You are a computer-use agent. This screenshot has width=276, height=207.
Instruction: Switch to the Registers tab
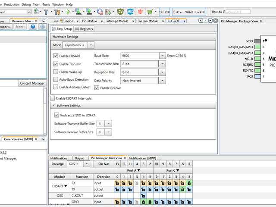(84, 29)
